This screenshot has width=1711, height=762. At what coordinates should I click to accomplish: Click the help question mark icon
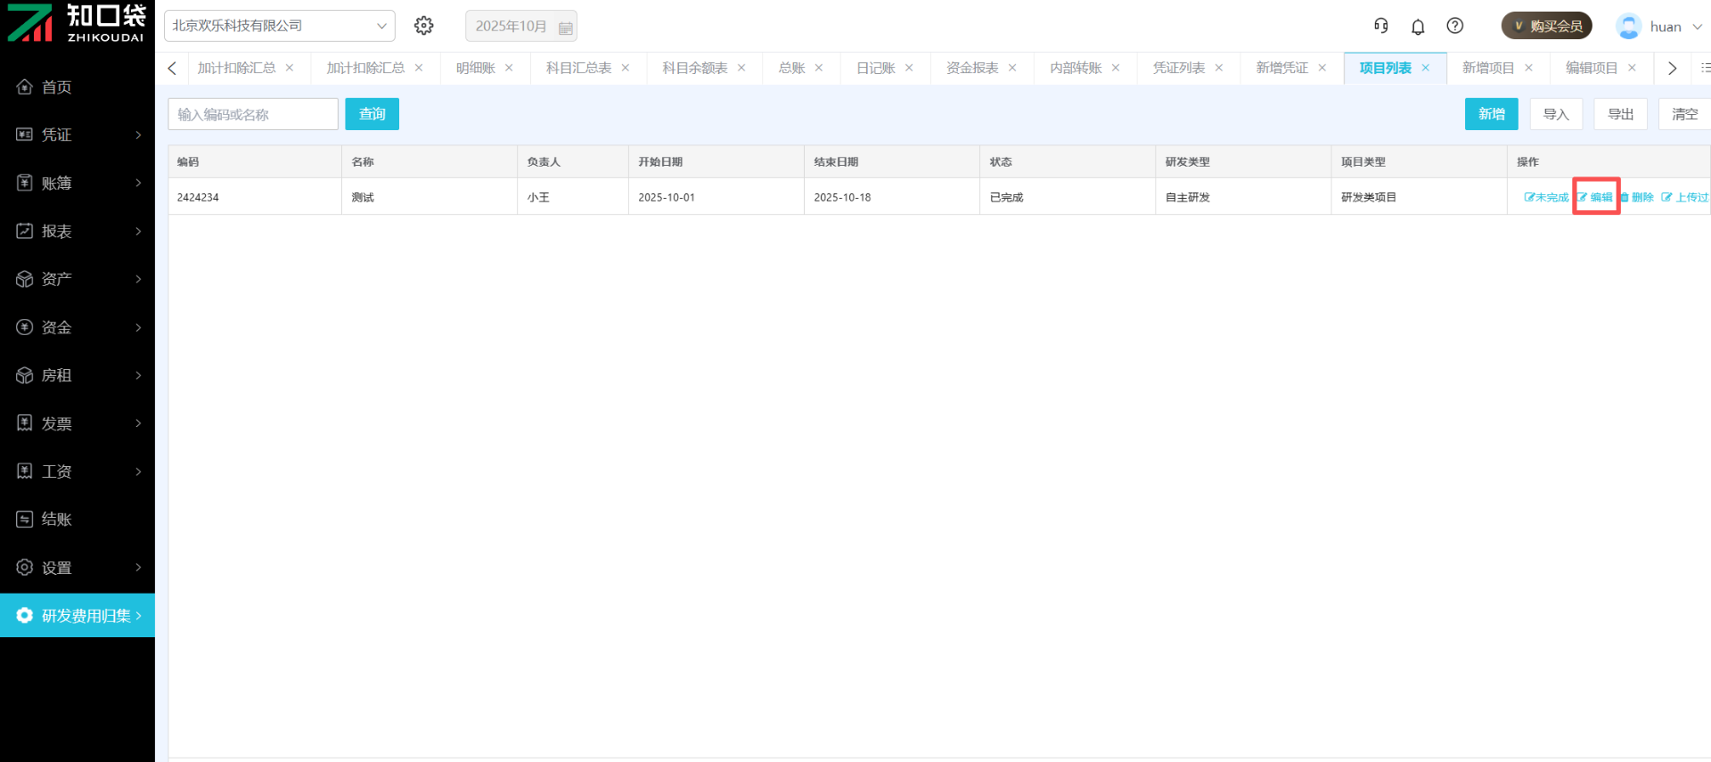(x=1455, y=26)
